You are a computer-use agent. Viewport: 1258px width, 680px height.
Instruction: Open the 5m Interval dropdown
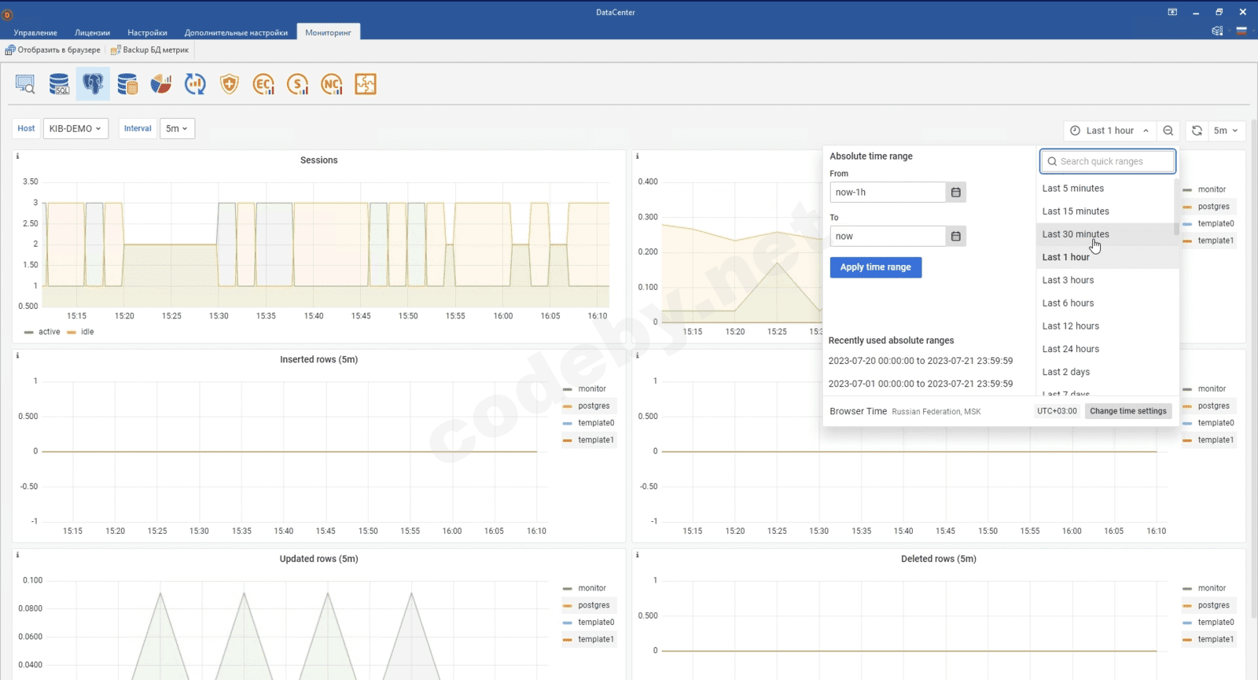point(177,129)
